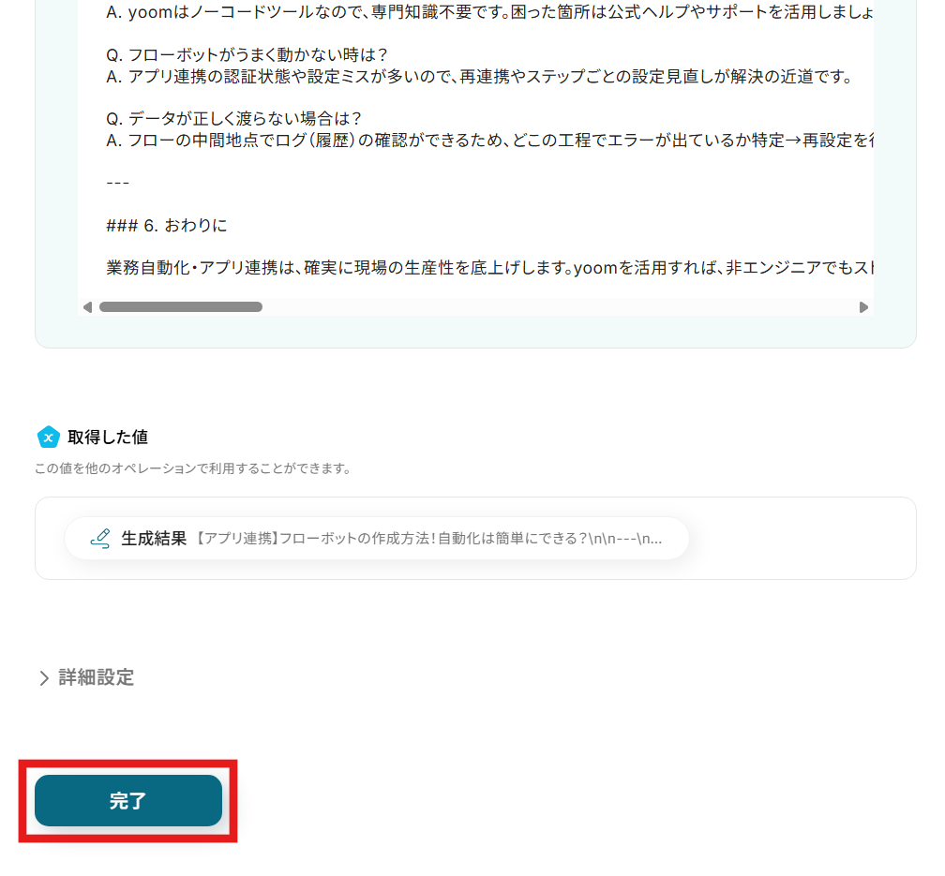
Task: Click the right arrow of horizontal scrollbar
Action: (863, 307)
